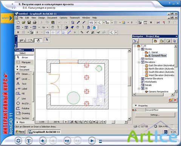Image resolution: width=181 pixels, height=146 pixels.
Task: Open the Document menu
Action: 52,18
